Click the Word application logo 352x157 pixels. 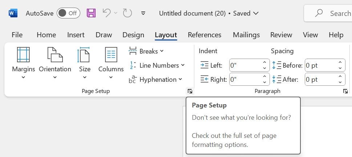tap(13, 13)
